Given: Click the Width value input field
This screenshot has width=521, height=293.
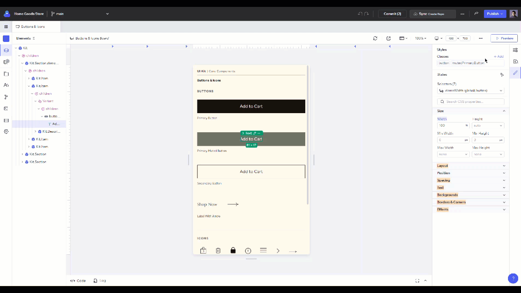Looking at the screenshot, I should tap(451, 125).
